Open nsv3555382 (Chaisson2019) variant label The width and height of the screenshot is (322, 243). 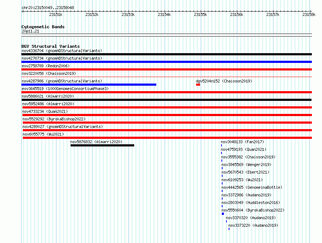(248, 157)
